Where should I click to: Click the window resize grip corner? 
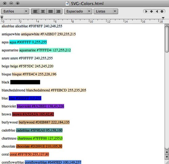tap(167, 162)
